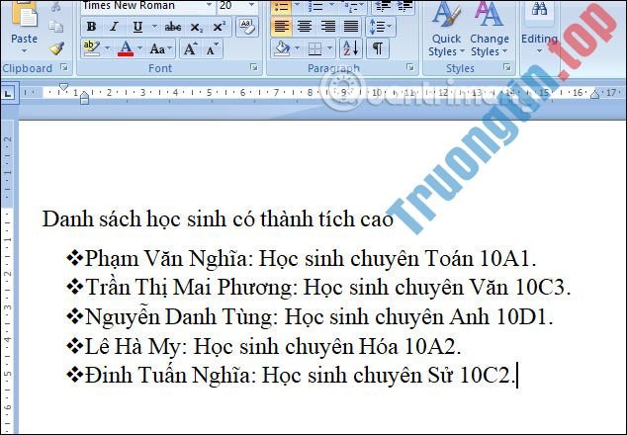The width and height of the screenshot is (627, 435).
Task: Click the Sort A-Z icon
Action: coord(351,48)
